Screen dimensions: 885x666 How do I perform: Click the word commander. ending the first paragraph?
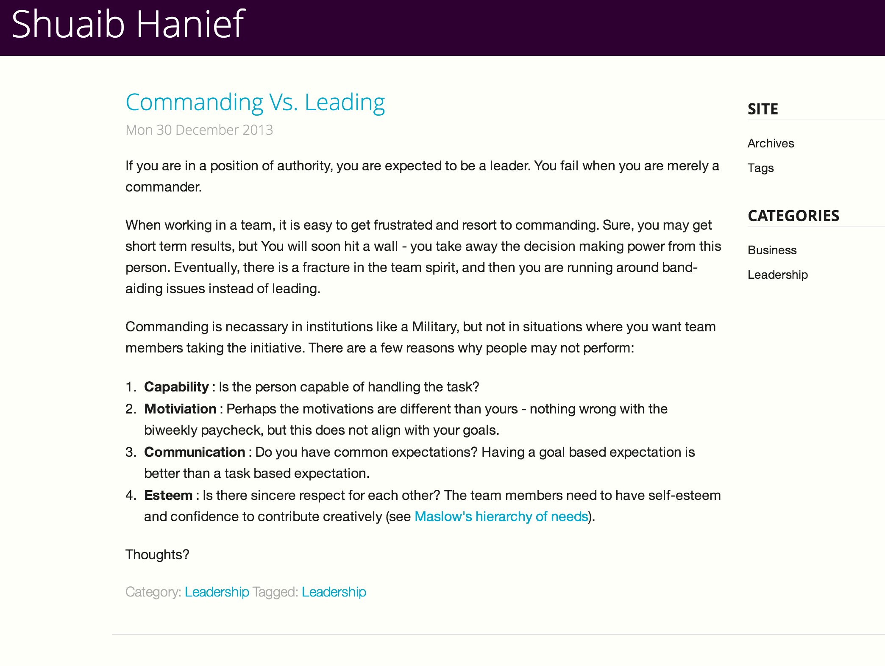(x=163, y=187)
